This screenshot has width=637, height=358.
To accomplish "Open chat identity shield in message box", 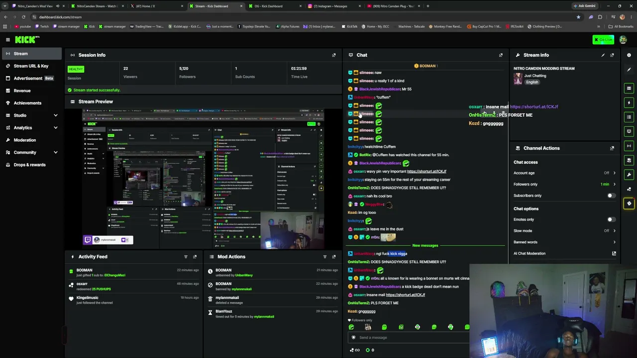I will [354, 338].
